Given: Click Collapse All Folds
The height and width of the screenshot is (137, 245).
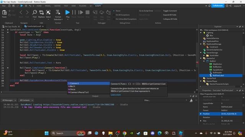Looking at the screenshot, I should (x=170, y=19).
